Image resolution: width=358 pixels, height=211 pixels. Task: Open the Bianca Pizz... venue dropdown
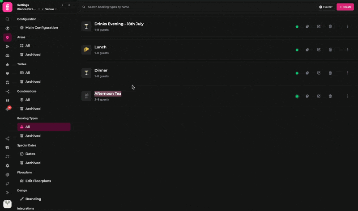[x=29, y=9]
